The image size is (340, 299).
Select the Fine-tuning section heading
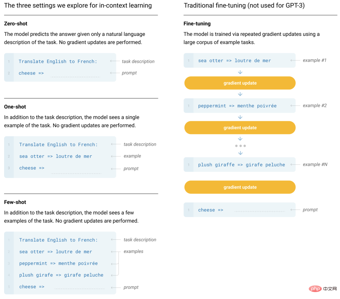(x=197, y=24)
